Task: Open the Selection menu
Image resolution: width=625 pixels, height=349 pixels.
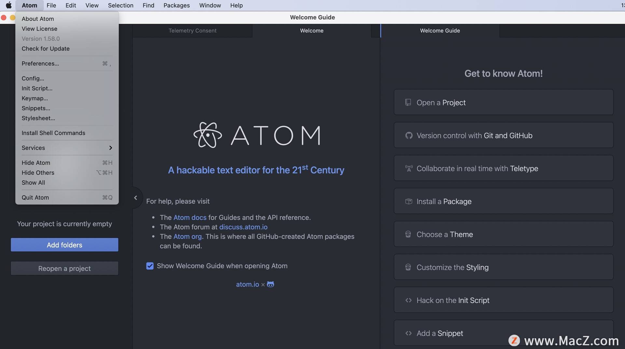Action: pos(120,5)
